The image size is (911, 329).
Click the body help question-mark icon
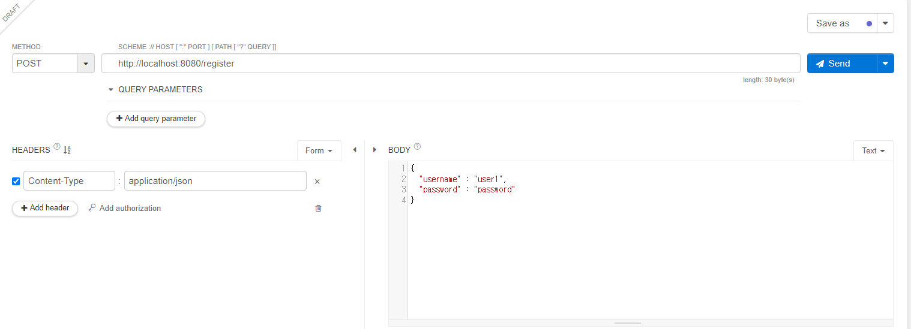417,146
